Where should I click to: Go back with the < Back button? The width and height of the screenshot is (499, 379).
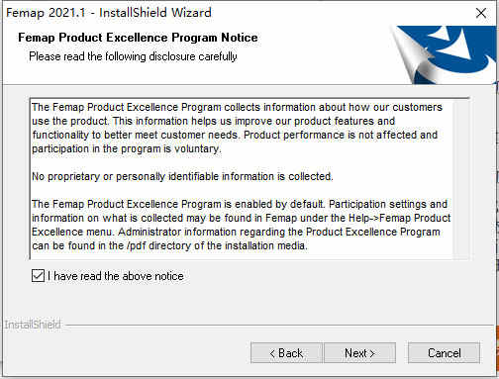(x=286, y=353)
